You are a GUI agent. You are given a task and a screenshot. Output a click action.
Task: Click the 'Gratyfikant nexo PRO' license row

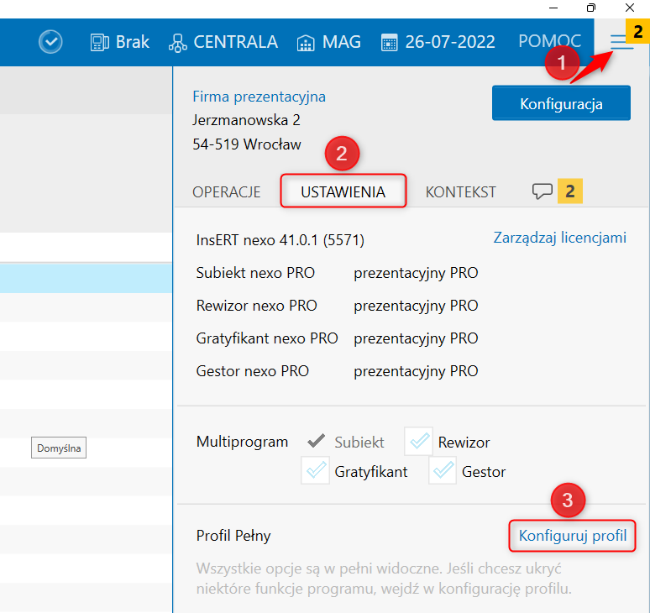tap(337, 338)
